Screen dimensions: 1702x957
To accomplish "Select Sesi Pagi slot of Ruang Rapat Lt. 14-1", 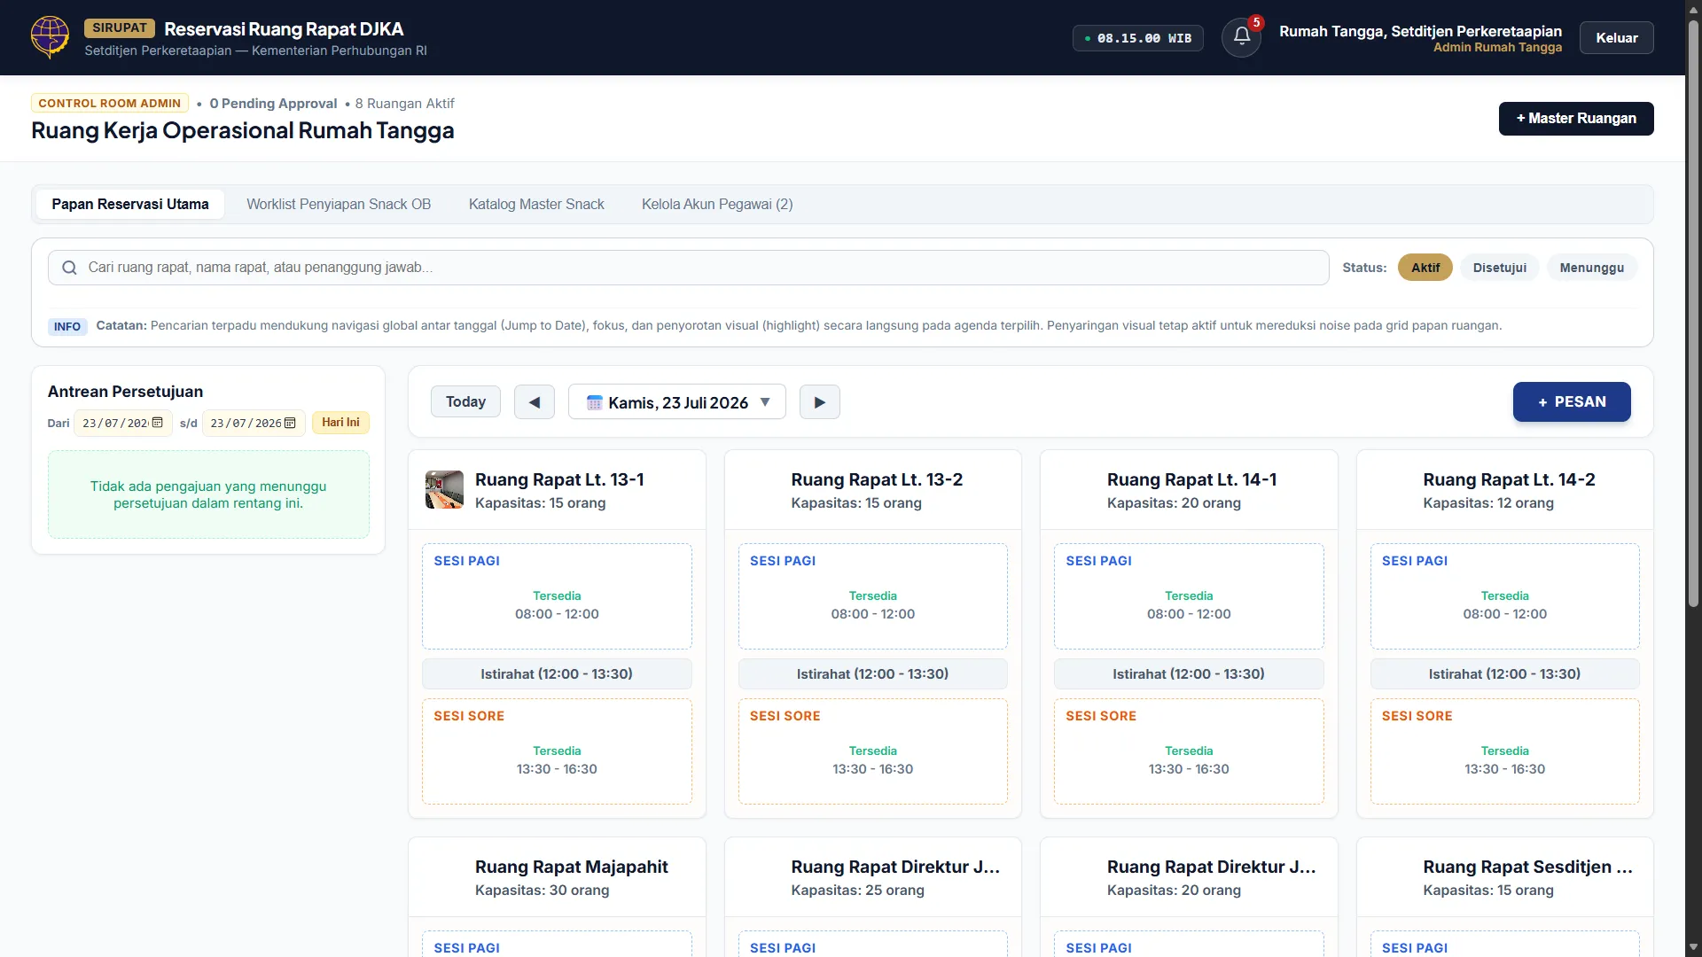I will (x=1189, y=596).
